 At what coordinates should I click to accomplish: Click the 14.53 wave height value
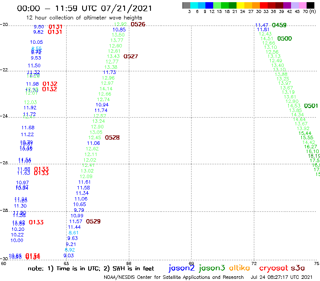pyautogui.click(x=294, y=106)
